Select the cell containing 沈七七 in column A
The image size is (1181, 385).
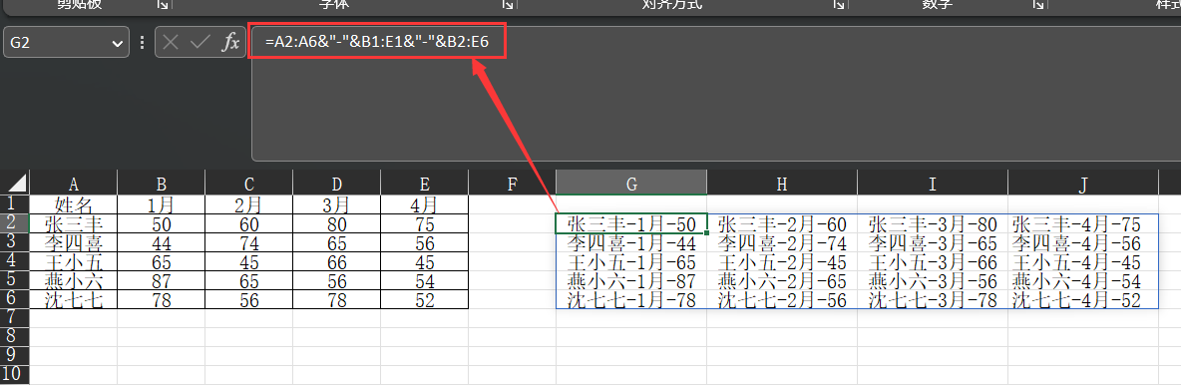pyautogui.click(x=74, y=299)
